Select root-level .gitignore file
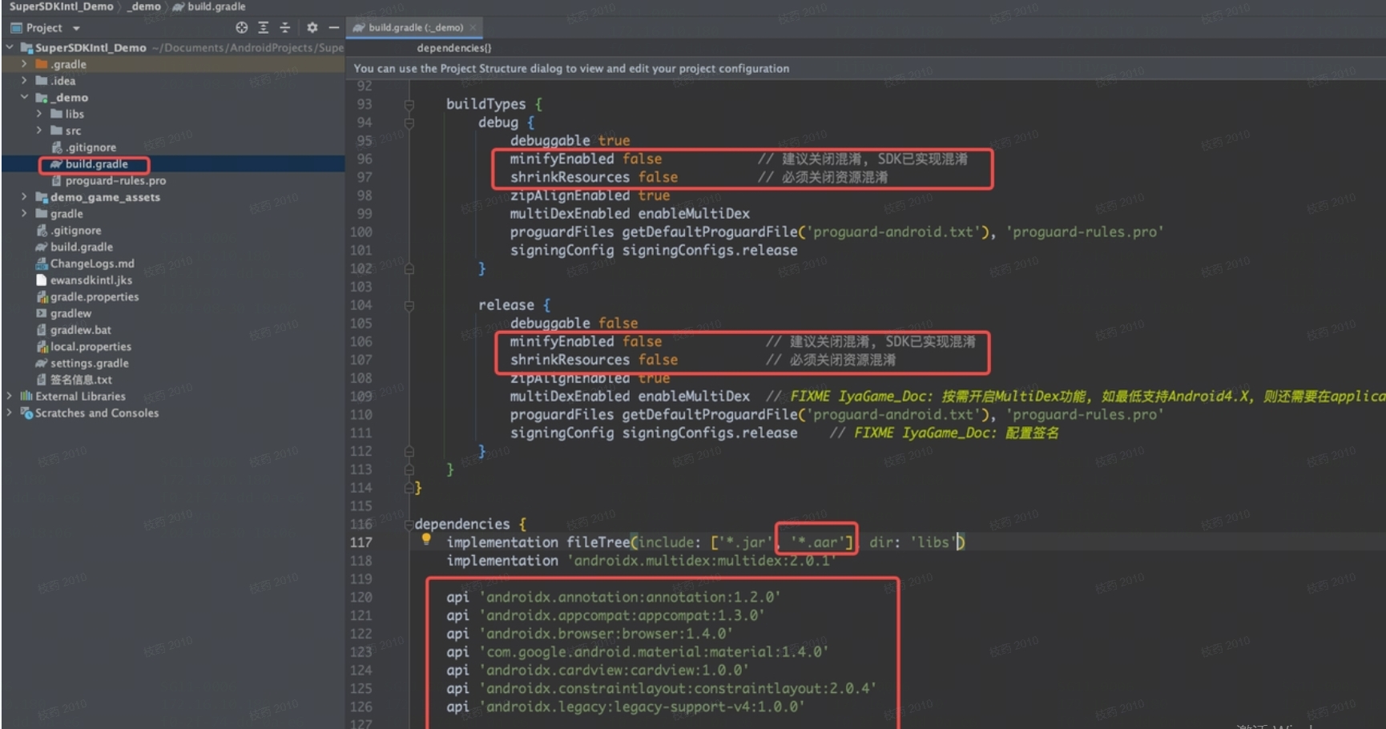This screenshot has height=729, width=1386. [69, 230]
